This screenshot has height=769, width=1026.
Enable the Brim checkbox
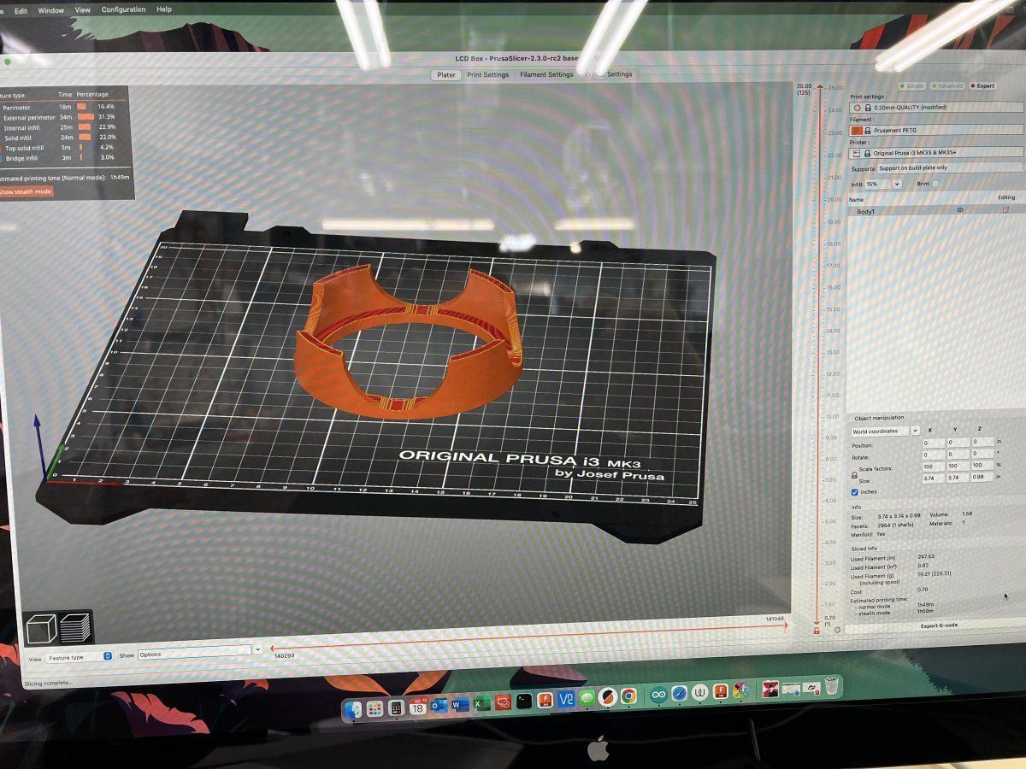(935, 184)
